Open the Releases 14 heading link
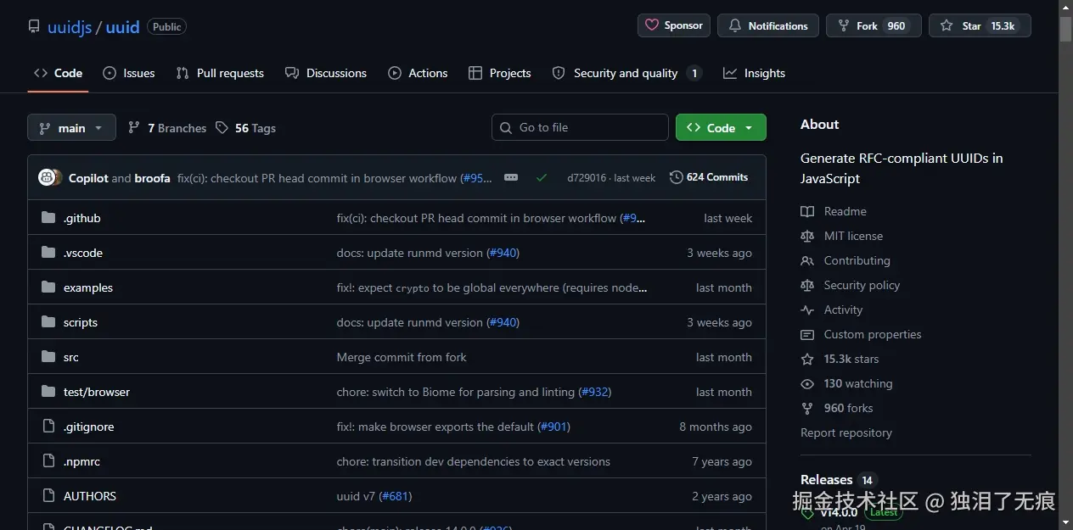The height and width of the screenshot is (530, 1073). (838, 479)
